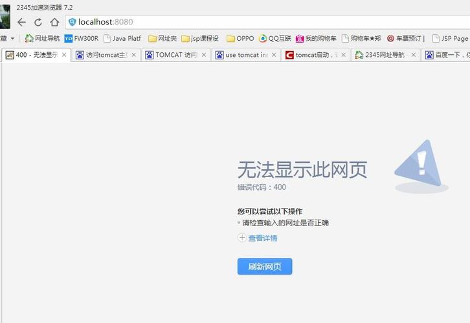This screenshot has width=470, height=323.
Task: Open the 车票预订 bookmark
Action: [406, 38]
